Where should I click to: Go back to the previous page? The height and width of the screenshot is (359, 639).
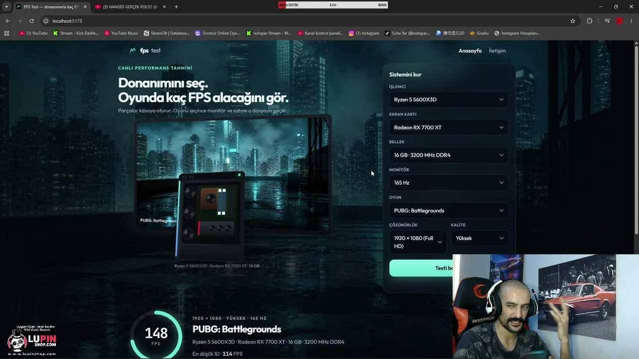pyautogui.click(x=7, y=21)
